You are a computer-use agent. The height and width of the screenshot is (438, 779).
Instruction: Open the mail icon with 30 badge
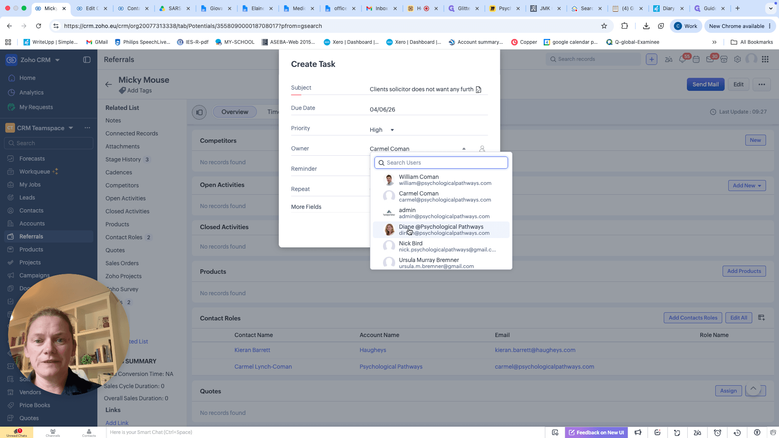(710, 59)
